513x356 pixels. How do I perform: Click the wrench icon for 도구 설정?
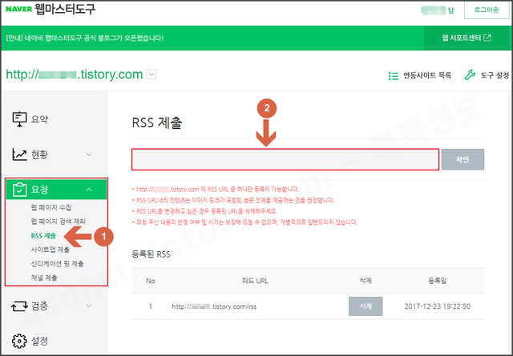point(470,75)
